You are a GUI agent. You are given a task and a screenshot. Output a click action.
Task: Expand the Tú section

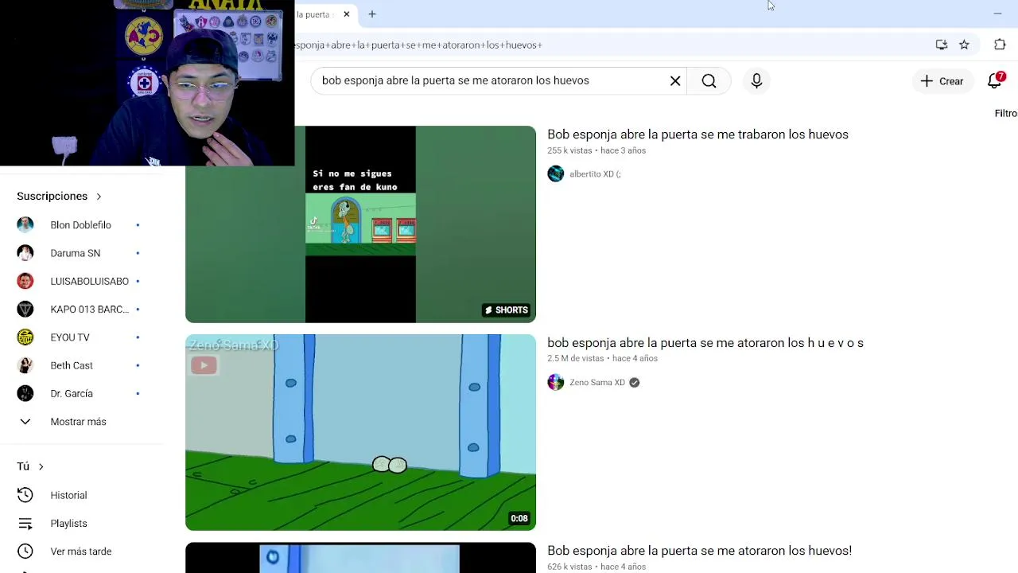(x=30, y=466)
